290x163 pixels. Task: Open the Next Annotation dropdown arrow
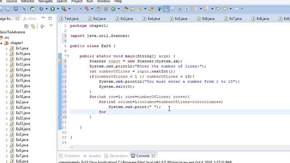(x=201, y=9)
